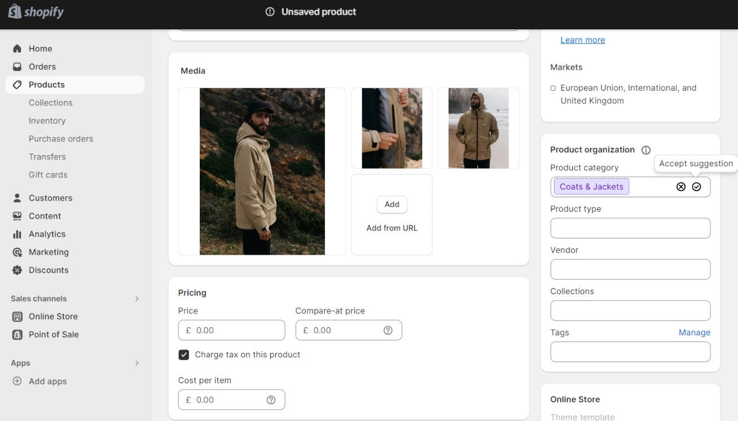Image resolution: width=738 pixels, height=421 pixels.
Task: Uncheck Charge tax on this product
Action: 183,354
